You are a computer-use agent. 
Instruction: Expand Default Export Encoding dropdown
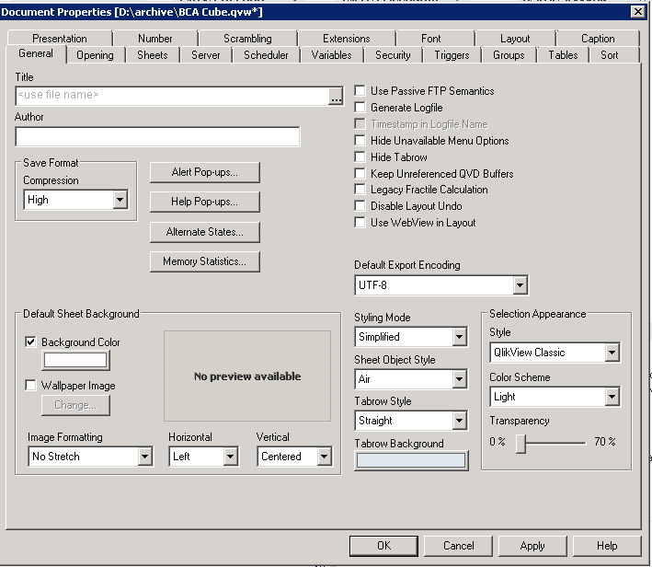[520, 285]
